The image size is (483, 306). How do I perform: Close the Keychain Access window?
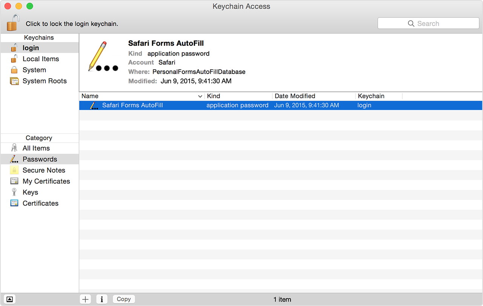click(8, 6)
